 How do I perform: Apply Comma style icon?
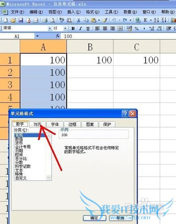pyautogui.click(x=144, y=29)
